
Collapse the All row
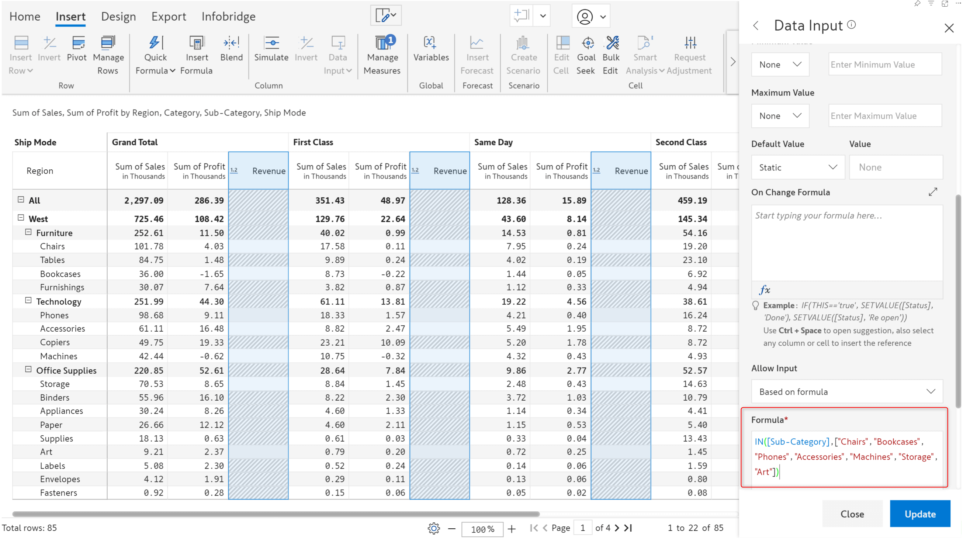pos(21,200)
